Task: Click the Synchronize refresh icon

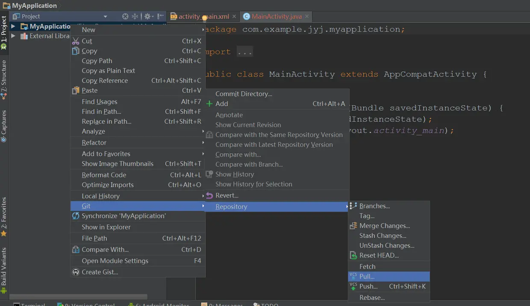Action: pos(76,216)
